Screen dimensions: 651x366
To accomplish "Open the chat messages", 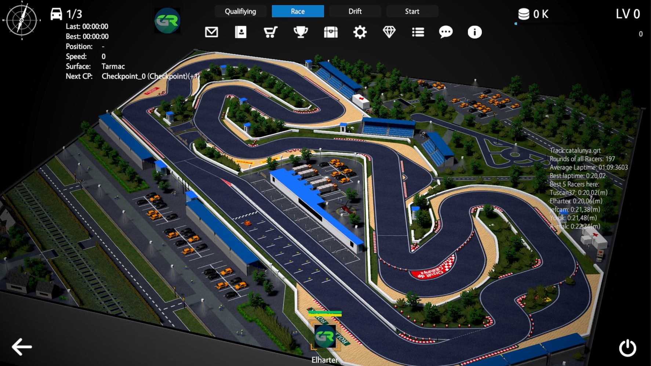I will pos(445,32).
